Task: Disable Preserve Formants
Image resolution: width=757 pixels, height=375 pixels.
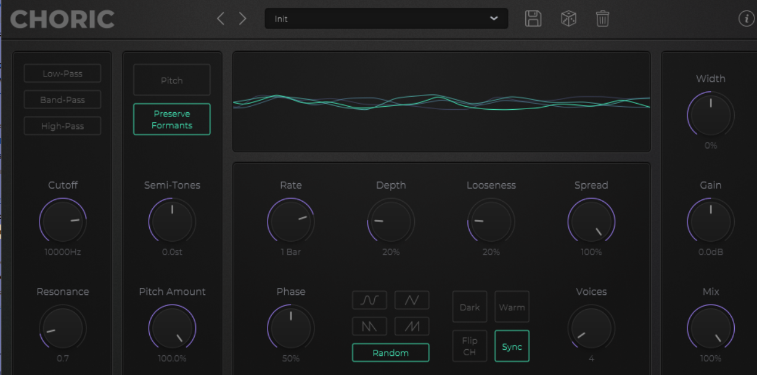Action: pos(172,119)
